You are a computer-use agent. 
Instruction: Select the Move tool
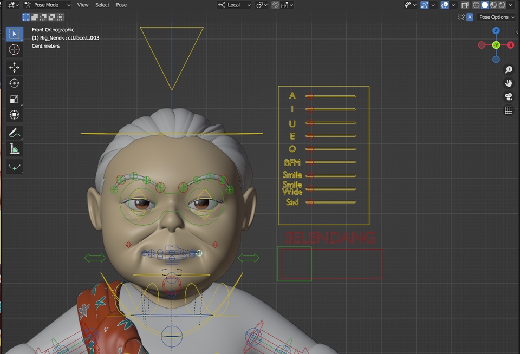click(15, 66)
